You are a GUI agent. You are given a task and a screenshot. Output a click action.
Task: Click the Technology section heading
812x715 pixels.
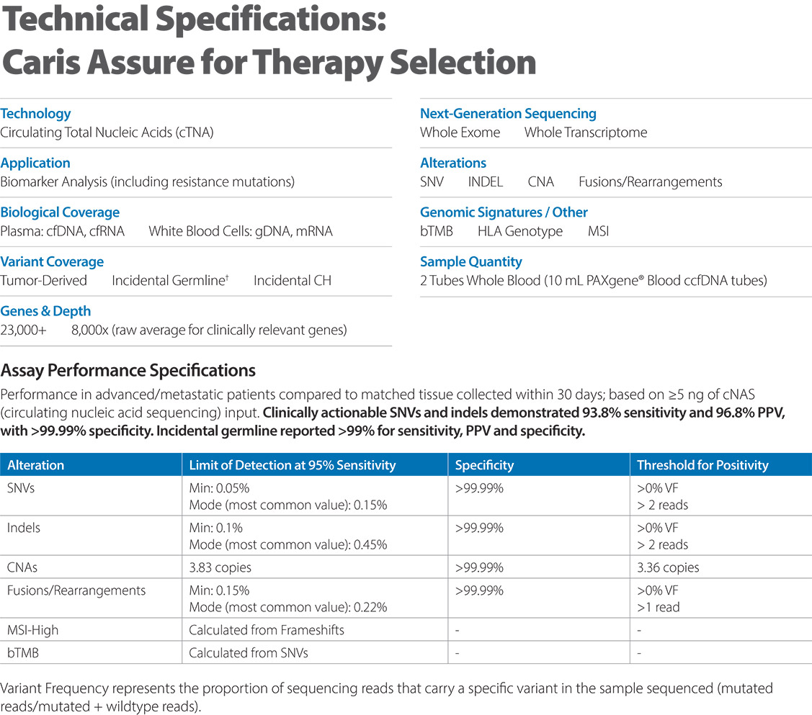[x=35, y=114]
